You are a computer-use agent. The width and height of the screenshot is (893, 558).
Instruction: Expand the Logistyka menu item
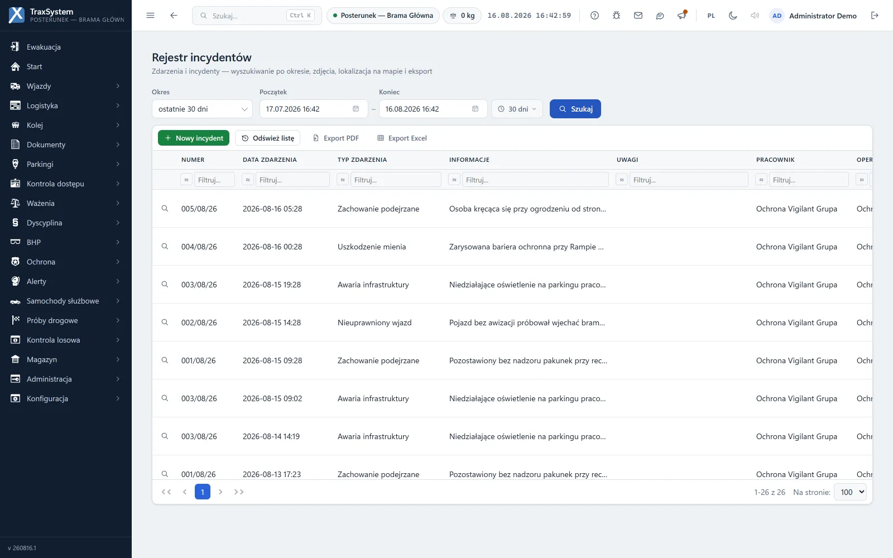(66, 105)
